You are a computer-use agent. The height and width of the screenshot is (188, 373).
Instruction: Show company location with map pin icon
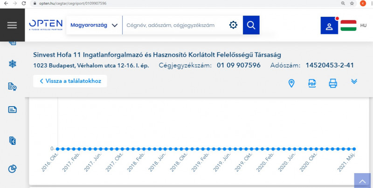click(291, 83)
